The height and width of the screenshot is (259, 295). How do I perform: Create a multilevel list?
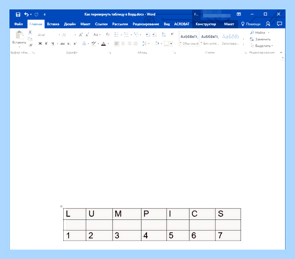[x=136, y=35]
